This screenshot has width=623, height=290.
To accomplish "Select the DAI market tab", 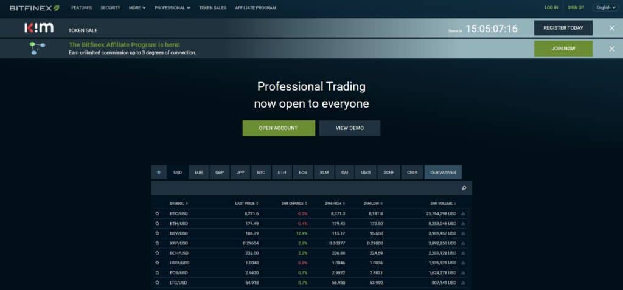I will [x=344, y=173].
